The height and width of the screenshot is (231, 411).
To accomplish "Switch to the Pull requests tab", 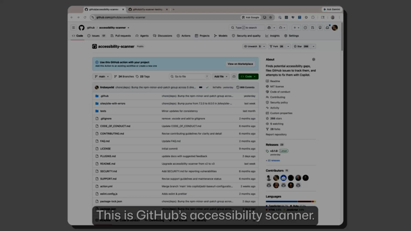I will 121,36.
